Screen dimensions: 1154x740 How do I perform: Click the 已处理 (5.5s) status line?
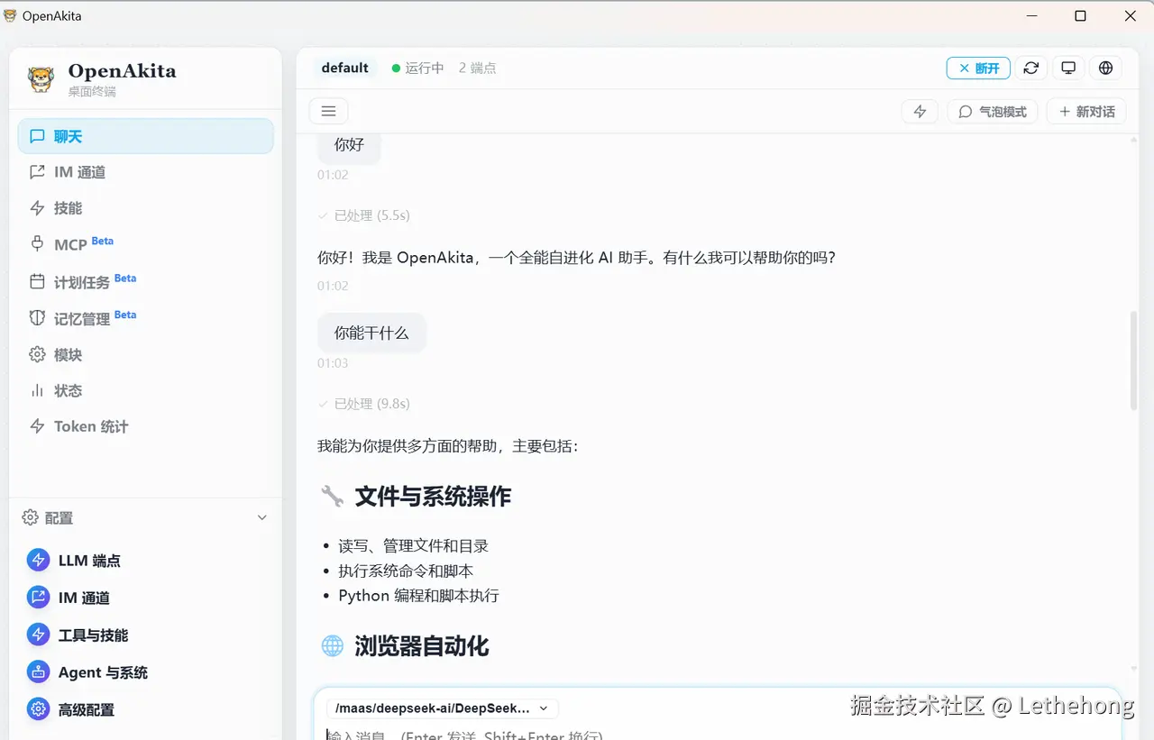[x=363, y=215]
